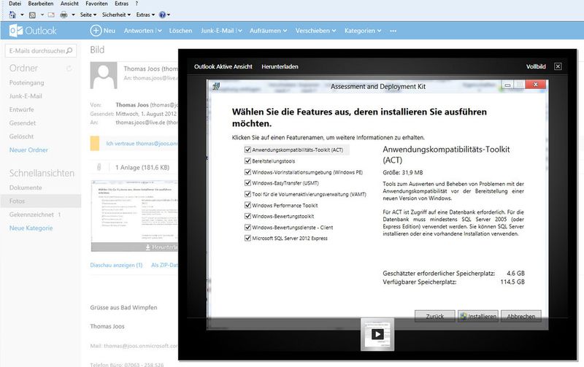Toggle Windows-Bewertungstoolkit checkbox
This screenshot has width=584, height=367.
pos(247,216)
